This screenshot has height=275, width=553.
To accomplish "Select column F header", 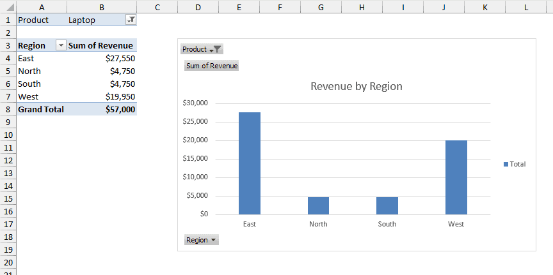I will pyautogui.click(x=280, y=7).
